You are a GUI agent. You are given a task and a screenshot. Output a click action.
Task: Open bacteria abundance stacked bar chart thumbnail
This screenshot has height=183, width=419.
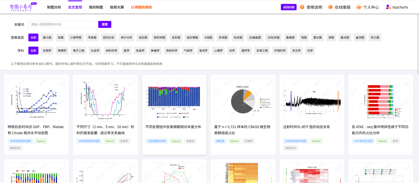174,99
